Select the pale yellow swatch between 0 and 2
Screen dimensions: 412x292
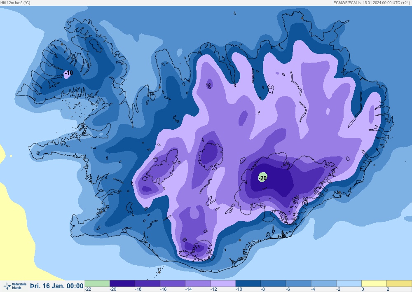(x=374, y=283)
